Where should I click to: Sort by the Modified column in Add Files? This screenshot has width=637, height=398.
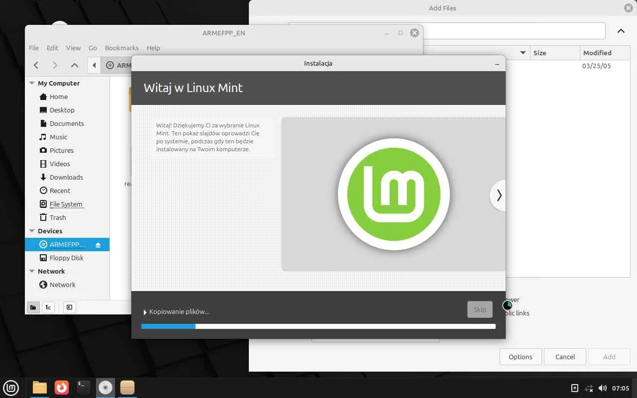click(605, 53)
